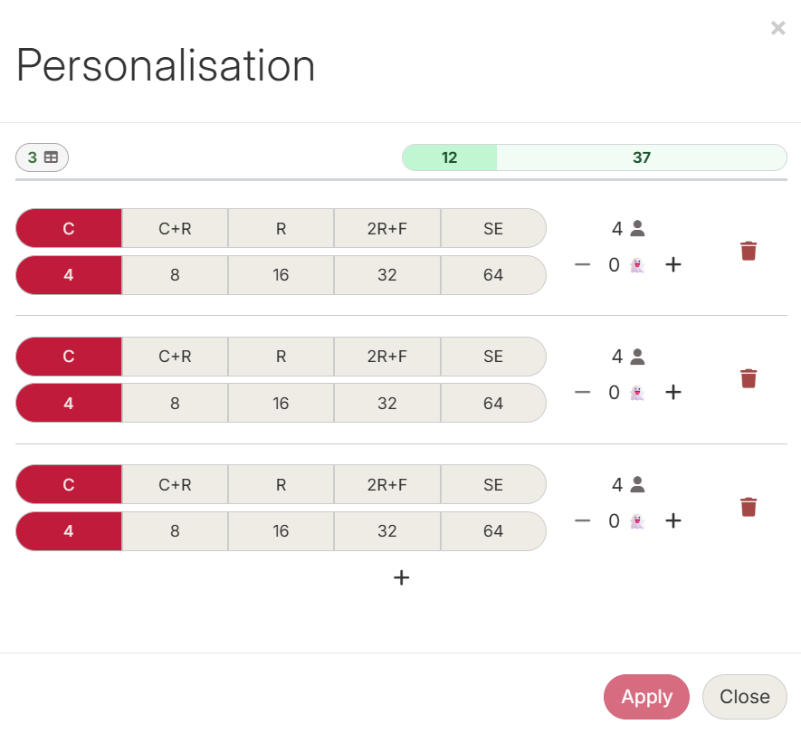Switch to the 2R+F option in the first row
Viewport: 801px width, 734px height.
pyautogui.click(x=386, y=228)
